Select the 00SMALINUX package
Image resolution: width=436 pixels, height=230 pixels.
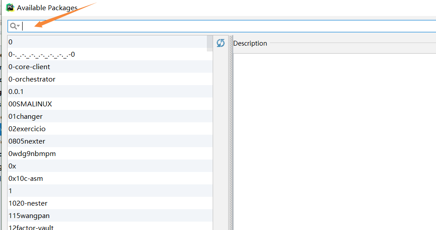tap(110, 104)
